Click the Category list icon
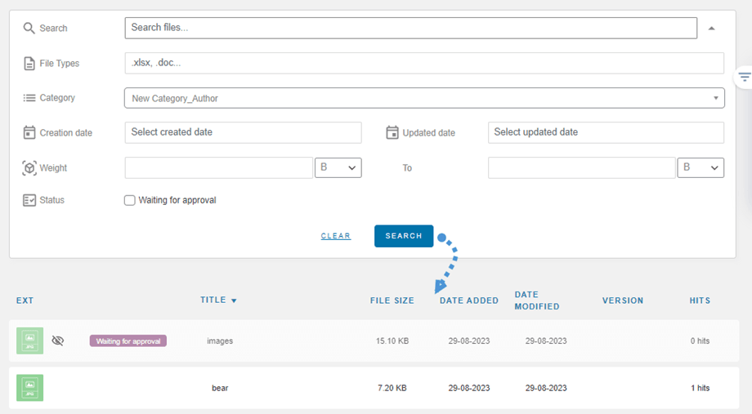Image resolution: width=752 pixels, height=414 pixels. pos(29,98)
